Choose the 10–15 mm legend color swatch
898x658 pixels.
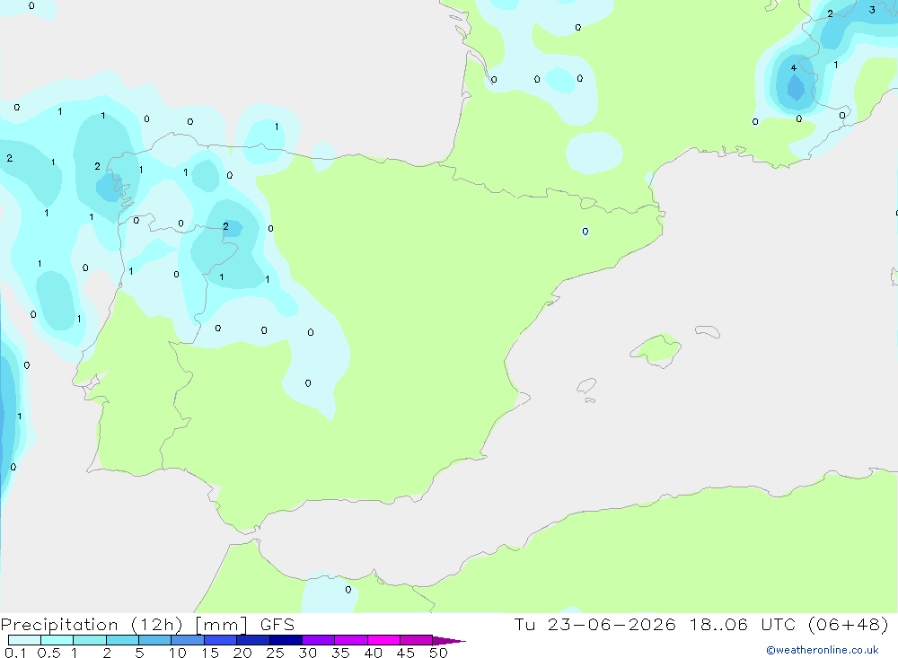point(188,640)
